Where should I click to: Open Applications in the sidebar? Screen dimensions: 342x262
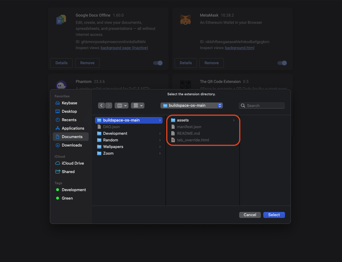pos(71,128)
